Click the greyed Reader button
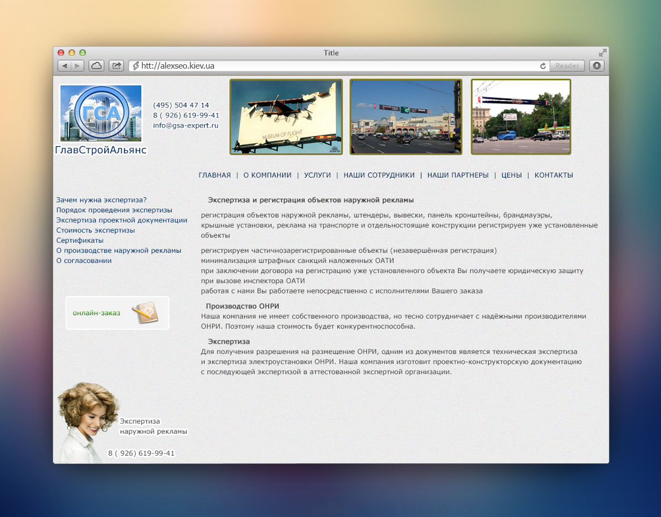 (x=566, y=65)
